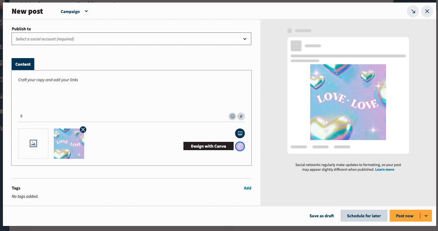Add a tag with the Add link

(x=247, y=188)
